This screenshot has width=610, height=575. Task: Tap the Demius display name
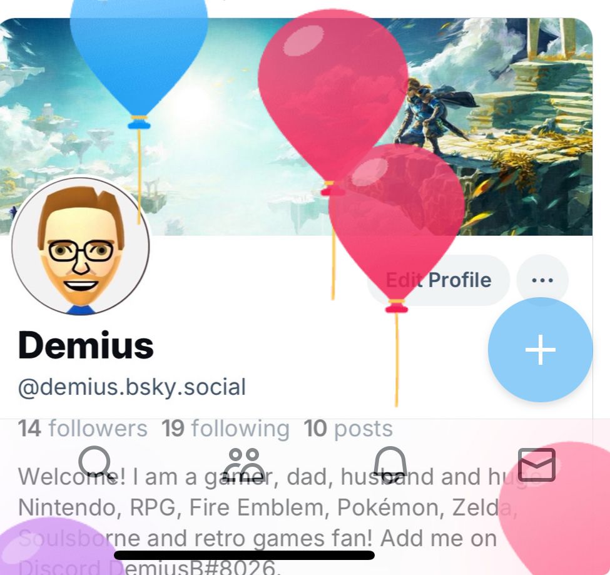click(x=86, y=345)
